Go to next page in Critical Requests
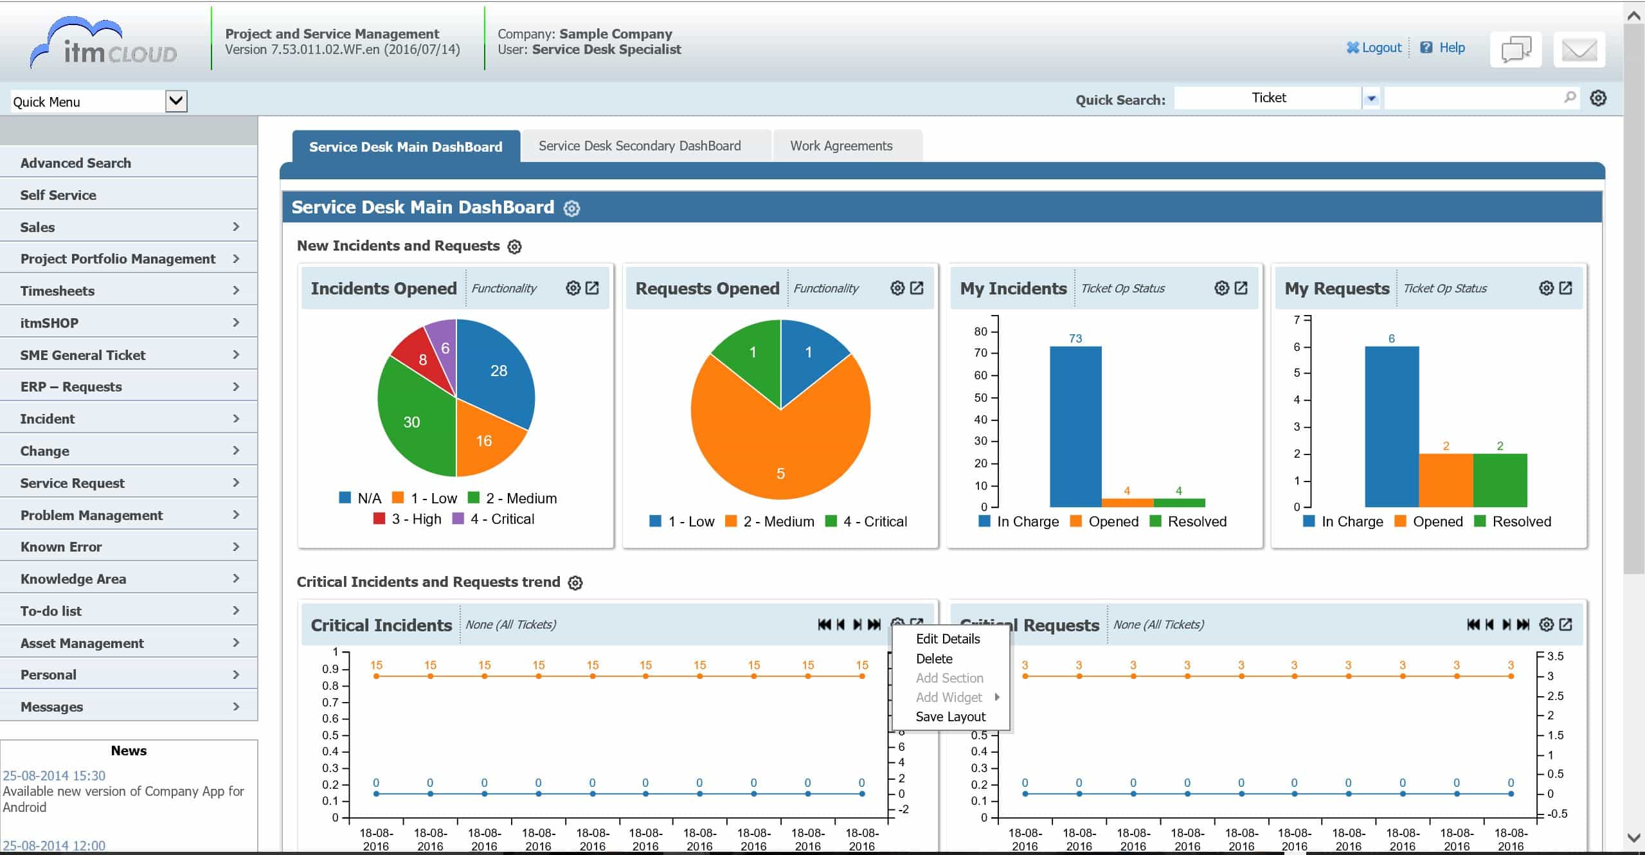Viewport: 1645px width, 855px height. click(1506, 625)
